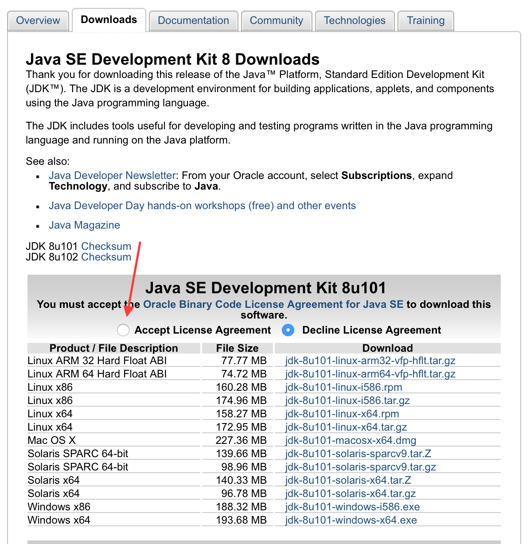Select the Decline License Agreement radio button
530x544 pixels.
pyautogui.click(x=288, y=330)
